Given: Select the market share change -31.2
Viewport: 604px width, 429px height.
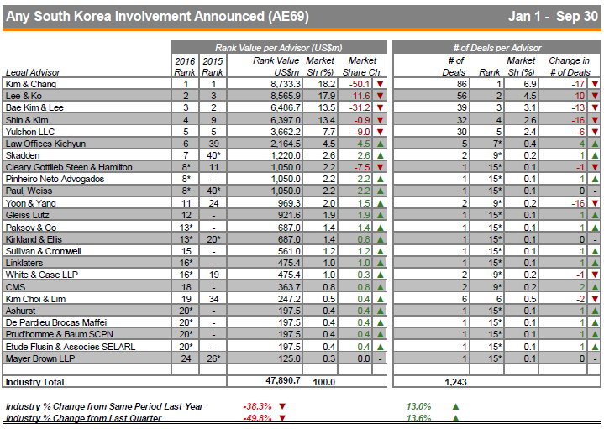Looking at the screenshot, I should pos(359,107).
